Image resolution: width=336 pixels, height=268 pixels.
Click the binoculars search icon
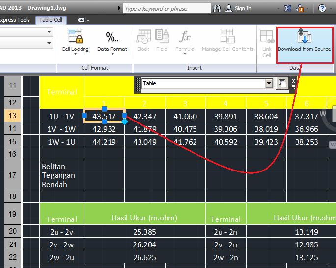(217, 8)
